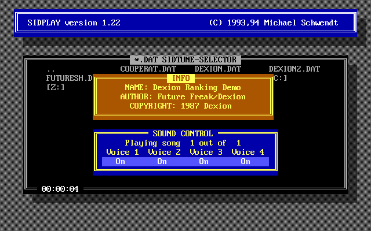Click the 'Voice 4' label
The image size is (371, 231).
248,152
